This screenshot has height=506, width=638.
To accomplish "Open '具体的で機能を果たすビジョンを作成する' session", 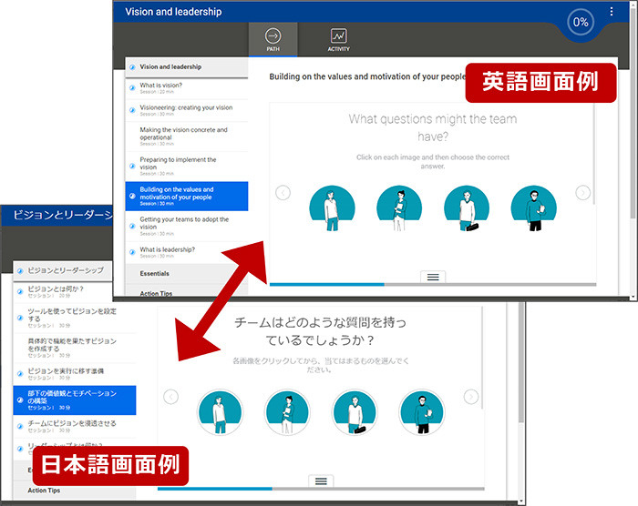I will pyautogui.click(x=75, y=348).
